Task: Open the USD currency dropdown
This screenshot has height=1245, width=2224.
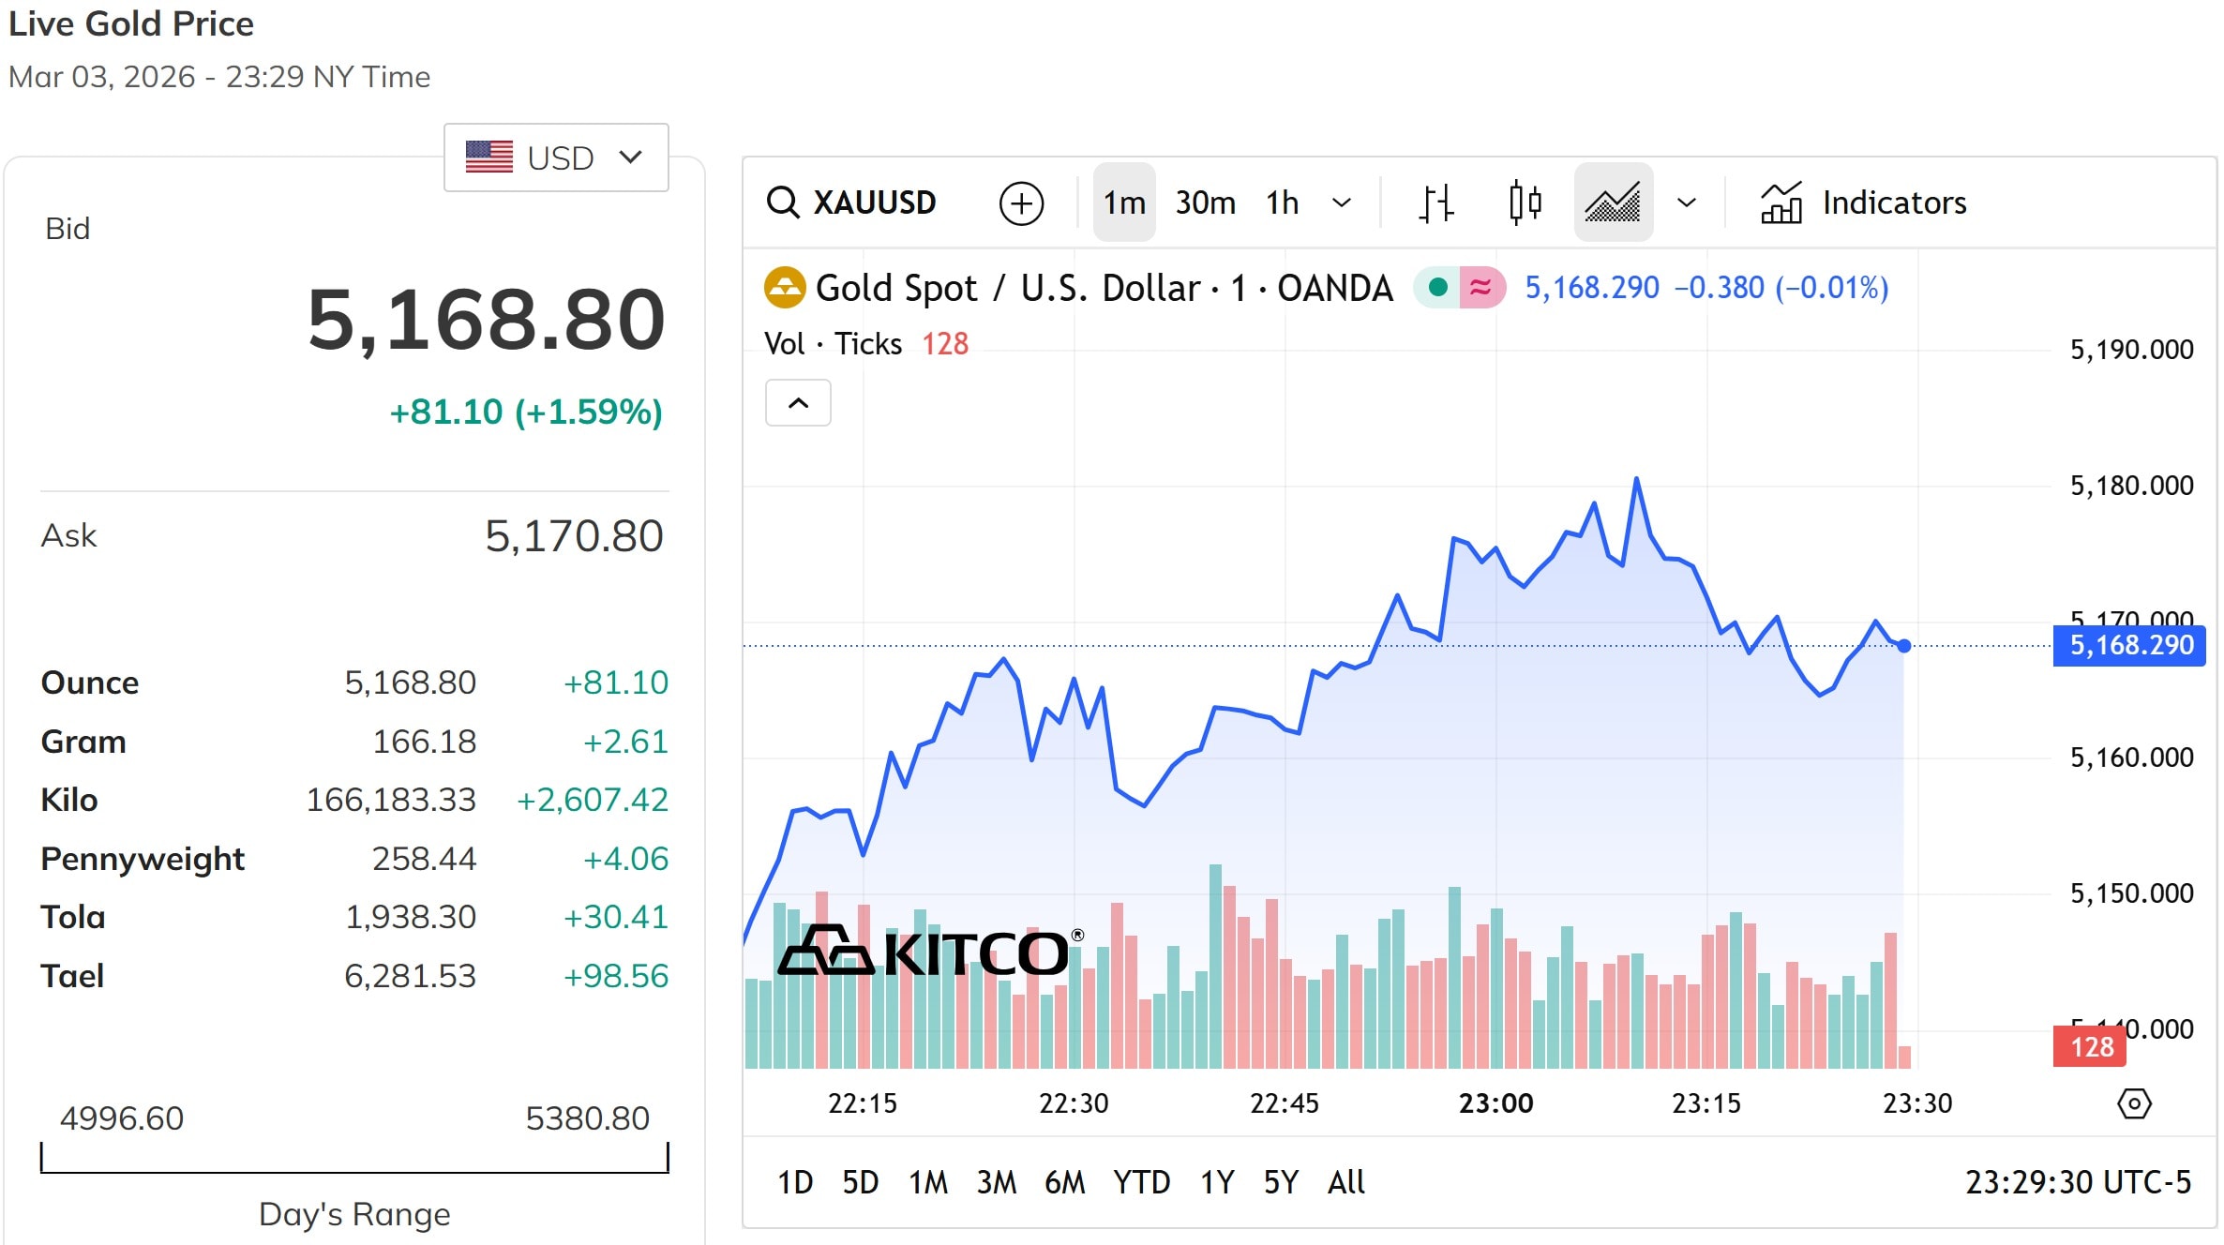Action: [556, 157]
